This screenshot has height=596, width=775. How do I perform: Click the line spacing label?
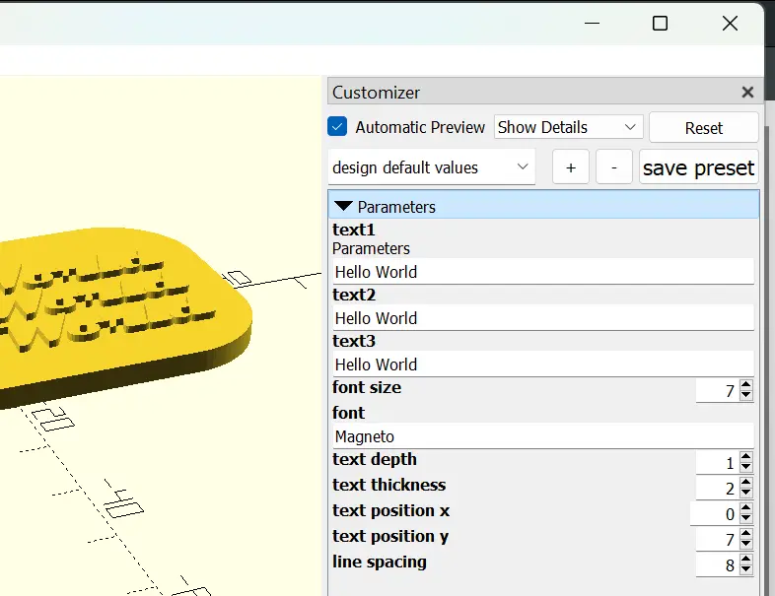pyautogui.click(x=379, y=562)
